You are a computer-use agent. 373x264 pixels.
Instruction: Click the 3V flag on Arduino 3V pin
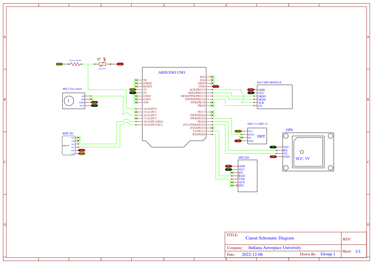click(x=133, y=90)
